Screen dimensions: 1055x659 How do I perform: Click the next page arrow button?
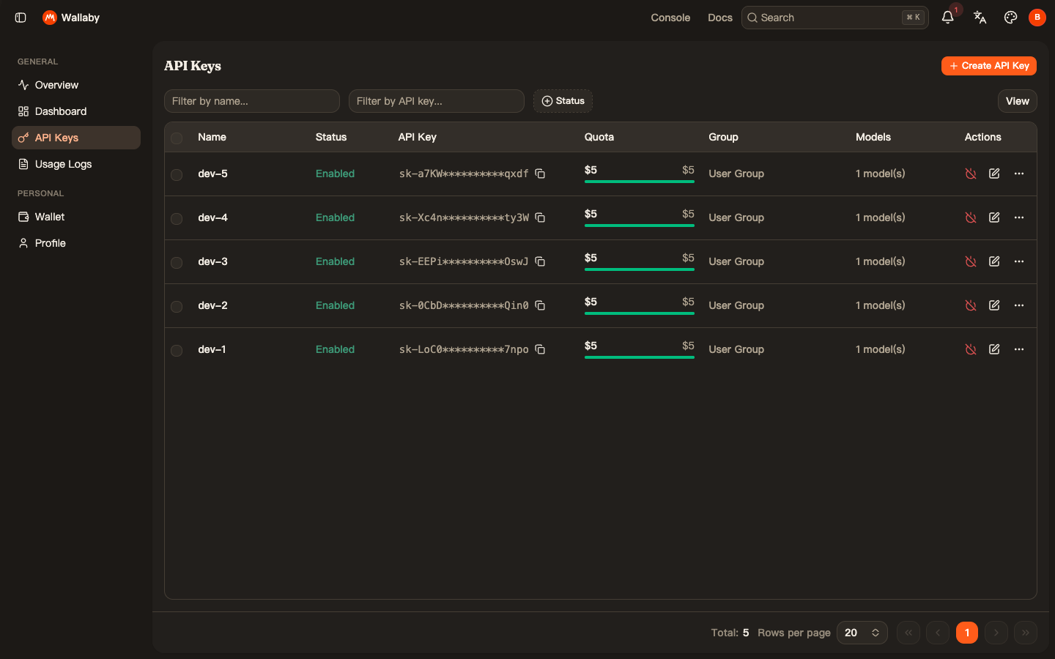click(x=996, y=633)
